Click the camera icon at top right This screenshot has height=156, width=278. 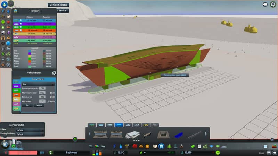pyautogui.click(x=265, y=4)
